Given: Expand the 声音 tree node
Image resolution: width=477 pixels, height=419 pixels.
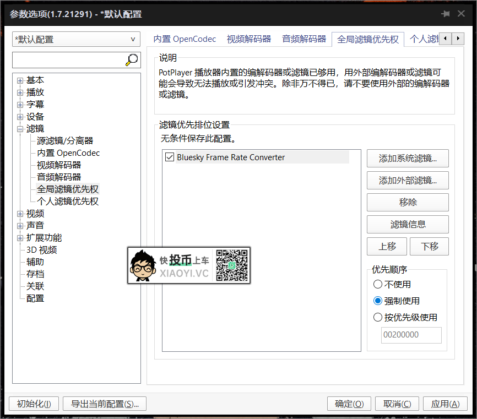Looking at the screenshot, I should (x=20, y=226).
